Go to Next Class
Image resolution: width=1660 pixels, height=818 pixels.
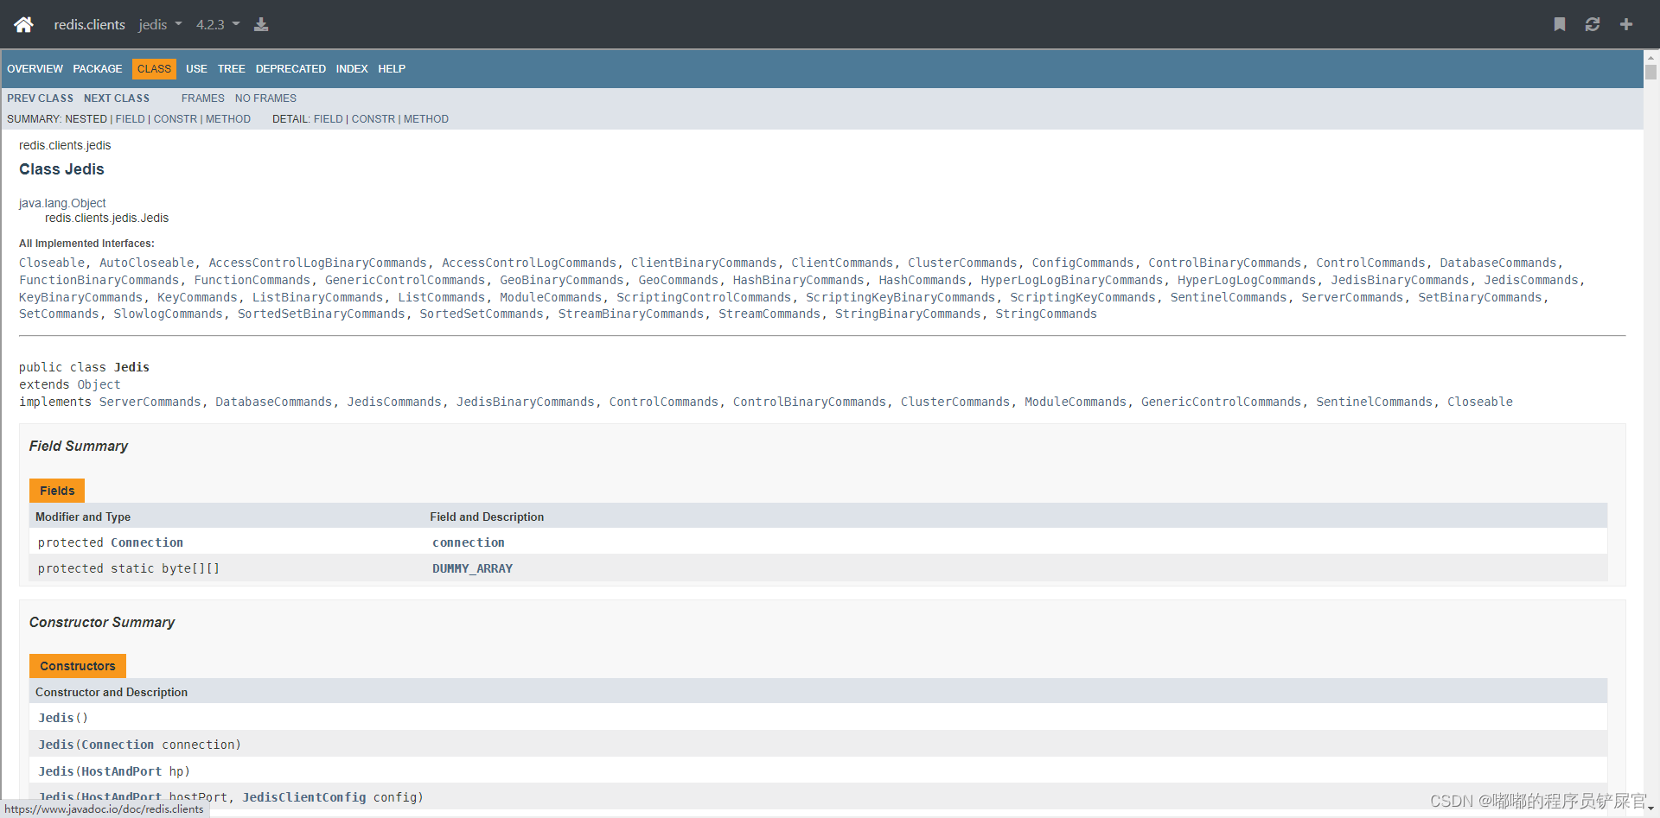pyautogui.click(x=117, y=98)
